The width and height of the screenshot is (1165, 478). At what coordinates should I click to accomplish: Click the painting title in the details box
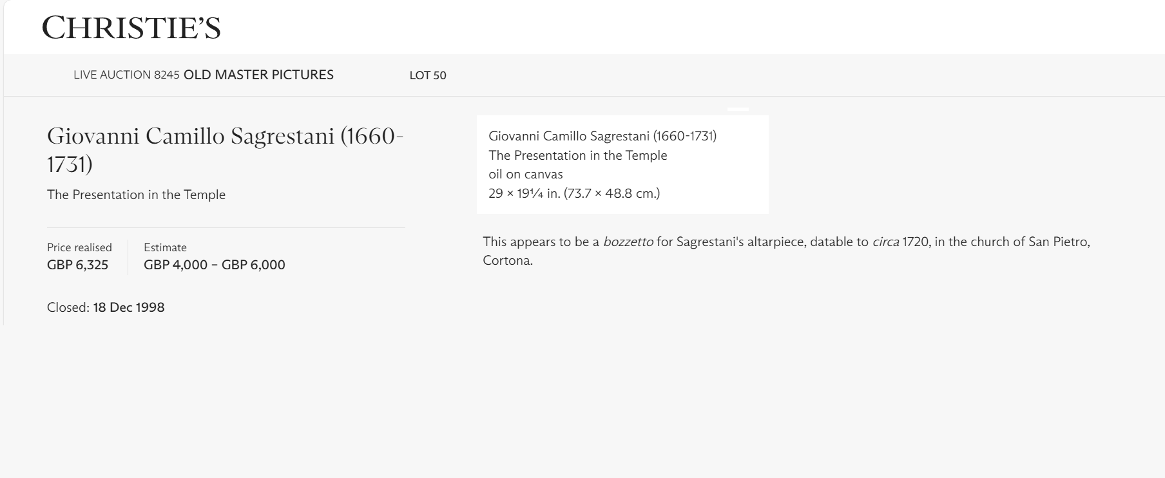click(577, 155)
